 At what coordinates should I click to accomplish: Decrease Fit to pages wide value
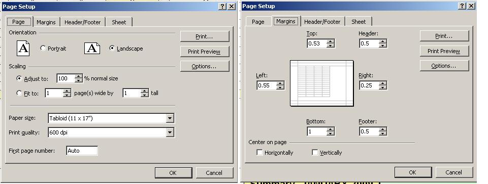[67, 95]
